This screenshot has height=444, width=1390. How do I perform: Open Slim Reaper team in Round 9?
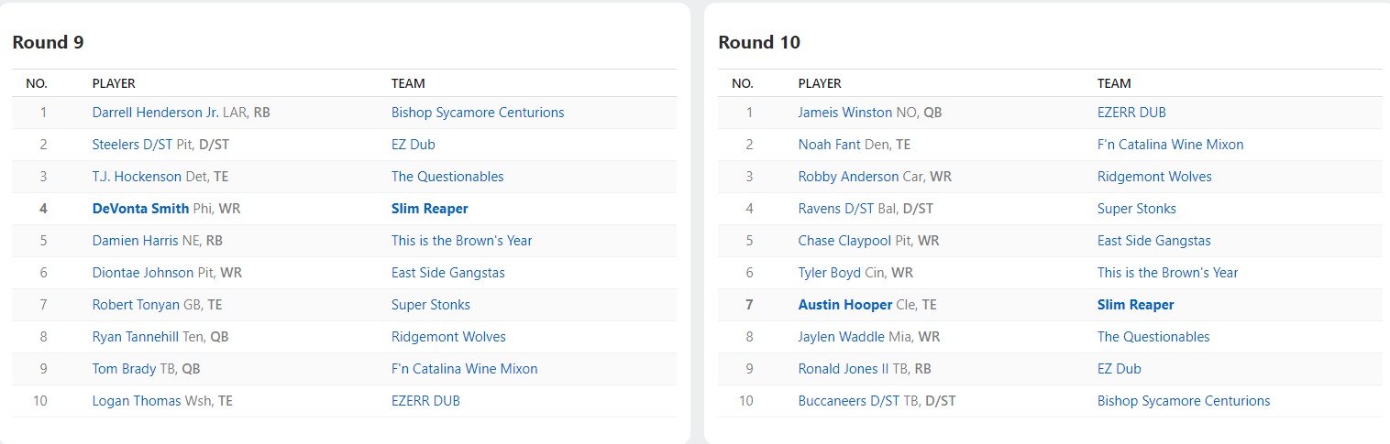(429, 209)
